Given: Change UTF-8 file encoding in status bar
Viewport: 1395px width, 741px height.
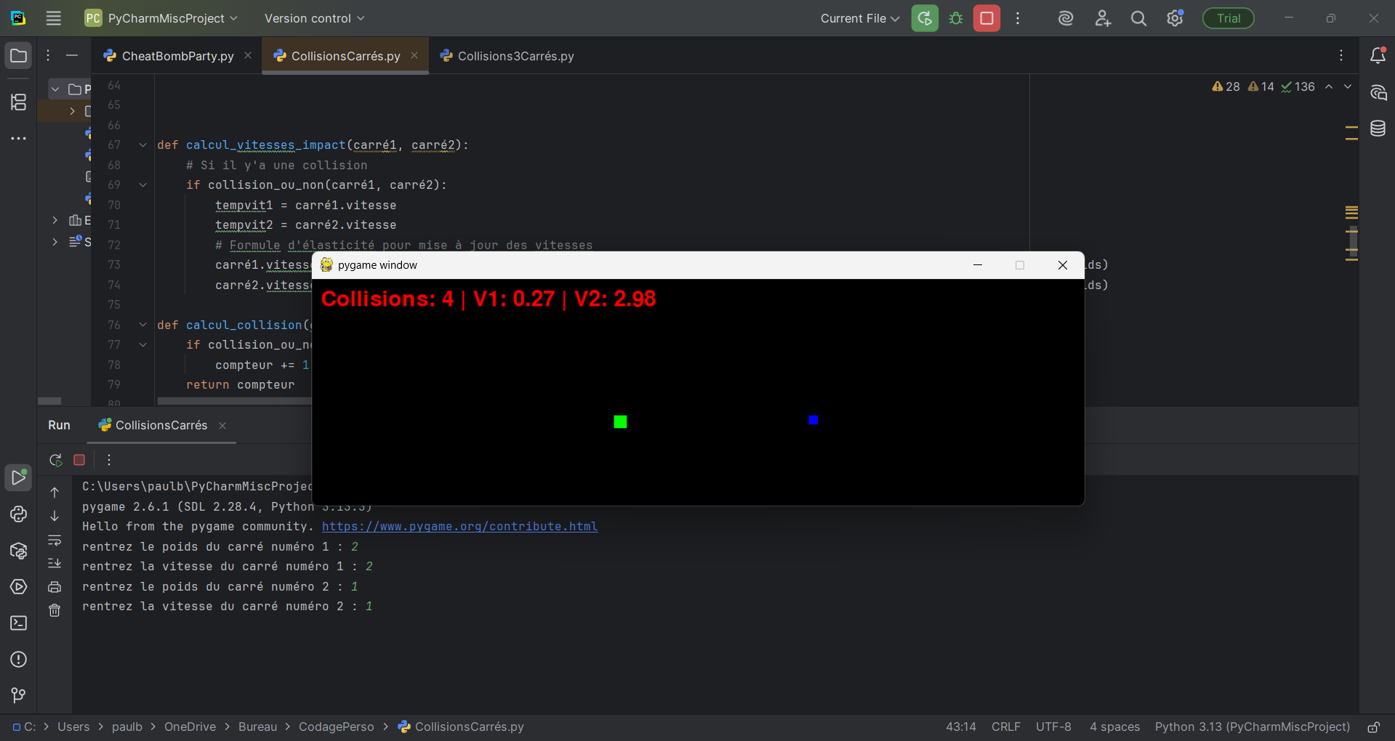Looking at the screenshot, I should [1053, 726].
